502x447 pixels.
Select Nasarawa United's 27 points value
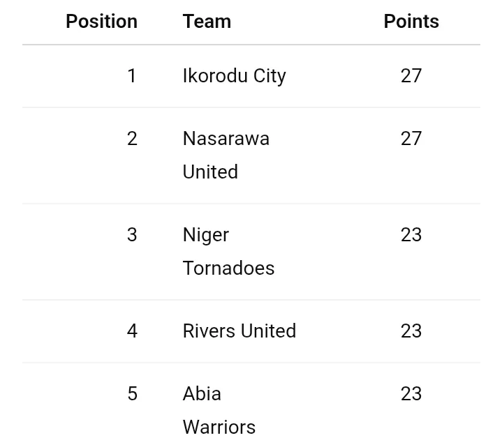click(411, 139)
